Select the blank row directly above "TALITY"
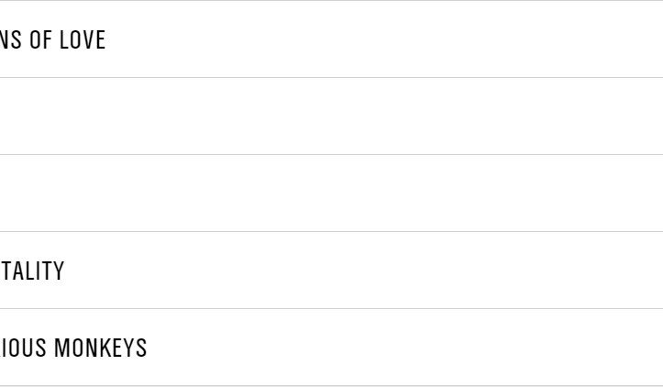 click(330, 193)
